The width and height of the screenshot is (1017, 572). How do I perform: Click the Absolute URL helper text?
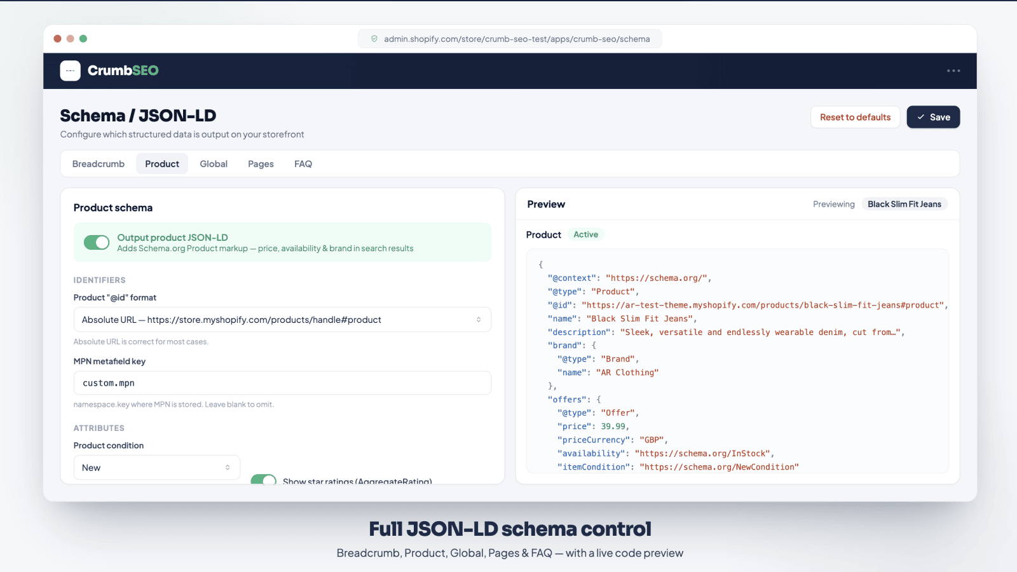point(141,342)
